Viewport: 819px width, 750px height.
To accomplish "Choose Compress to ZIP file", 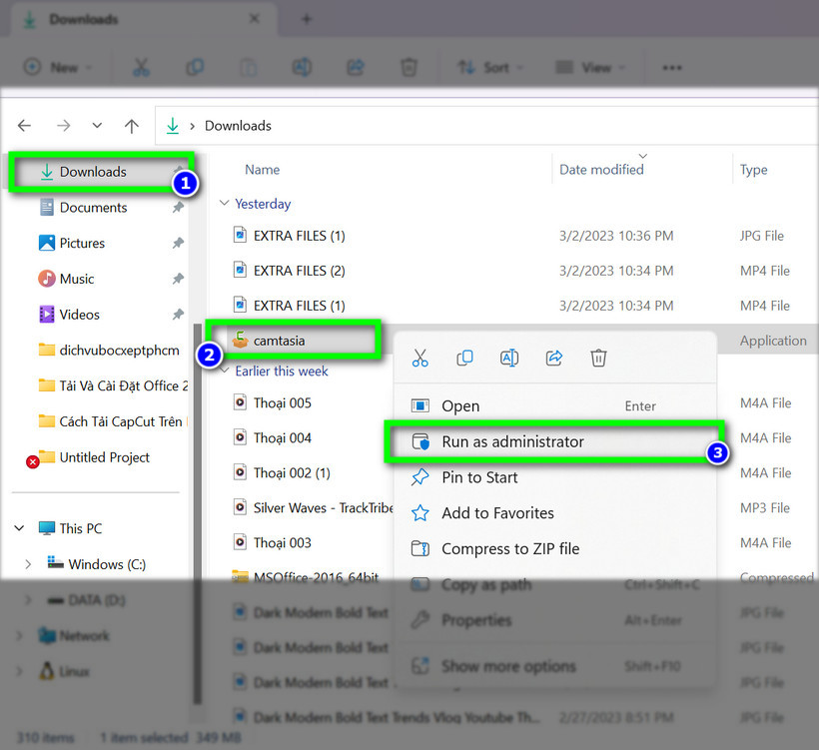I will click(x=509, y=548).
